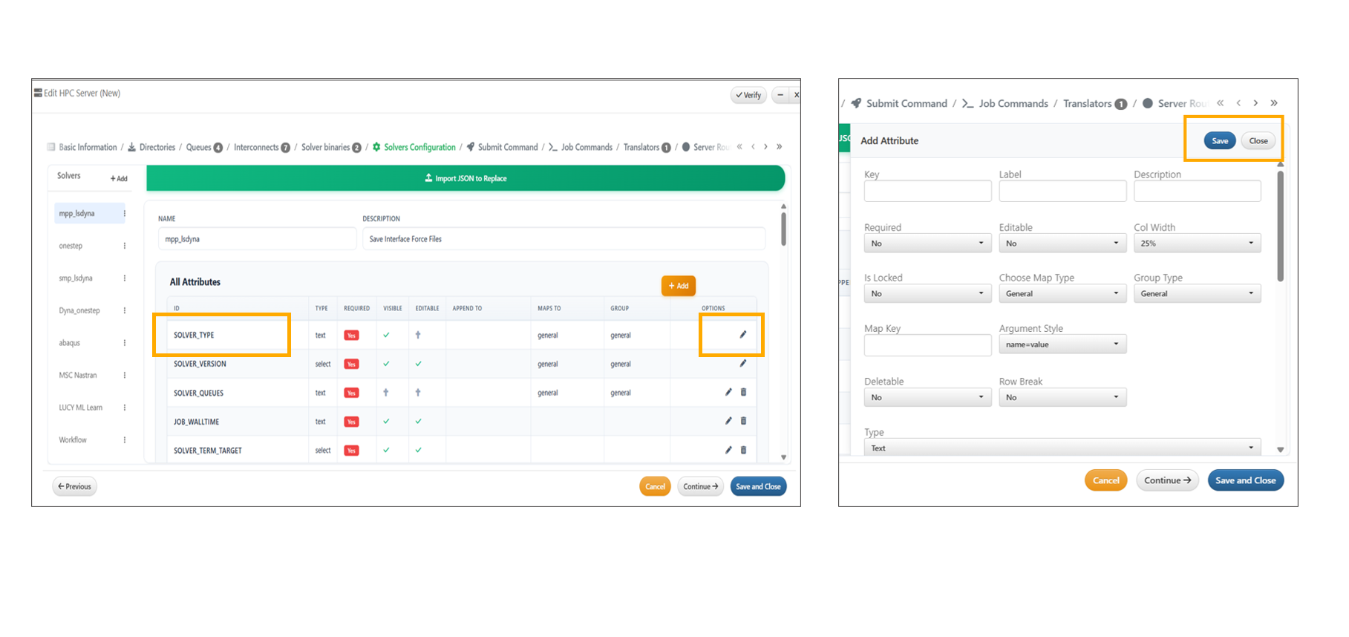Open the Is Locked dropdown

tap(927, 294)
